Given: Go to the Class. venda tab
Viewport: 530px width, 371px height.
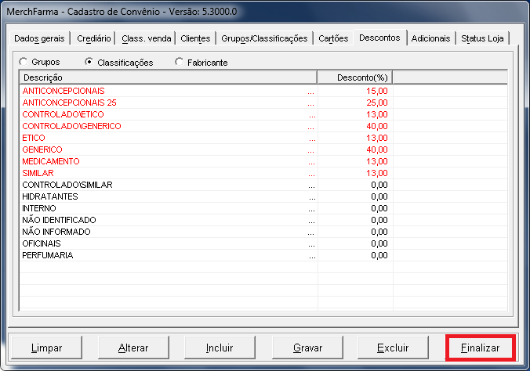Looking at the screenshot, I should 146,38.
